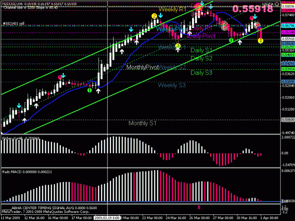Click the large pink 0.55918 price display
Viewport: 295px width, 221px height.
[253, 9]
